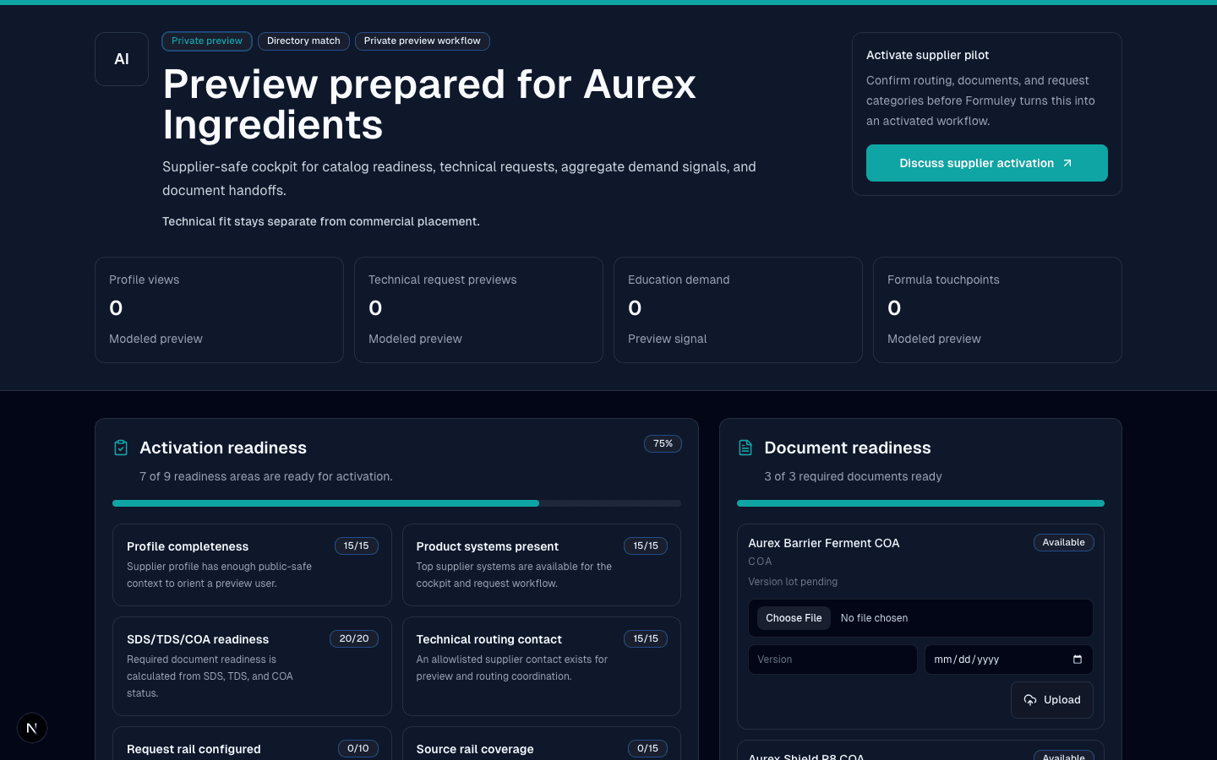This screenshot has height=760, width=1217.
Task: Select the SDS/TDS/COA readiness heading
Action: point(198,640)
